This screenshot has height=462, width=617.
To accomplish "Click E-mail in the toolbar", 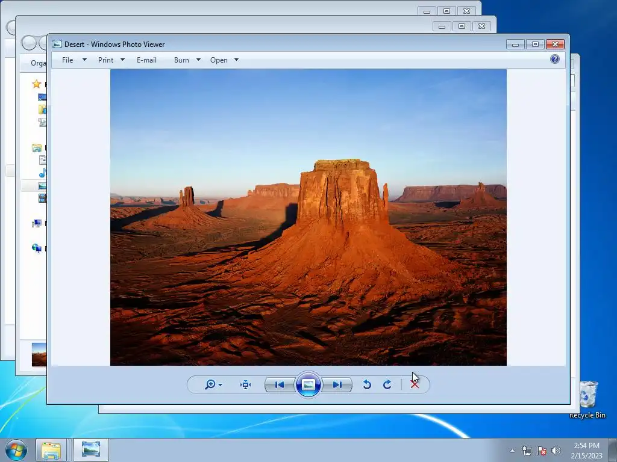I will point(146,60).
